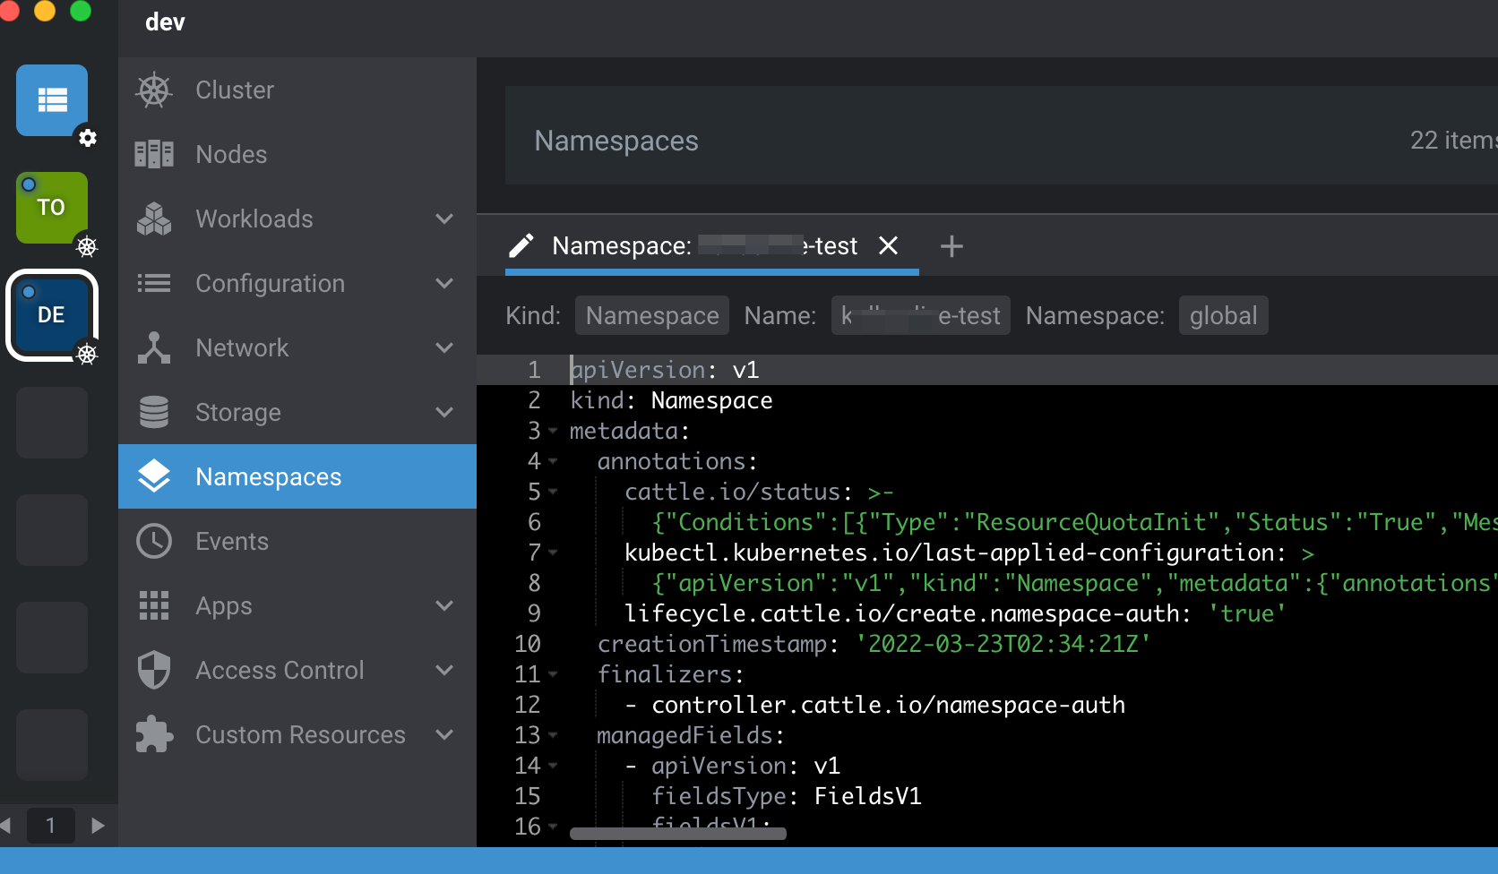This screenshot has width=1498, height=874.
Task: Add a new dock tab with plus
Action: pyautogui.click(x=951, y=245)
